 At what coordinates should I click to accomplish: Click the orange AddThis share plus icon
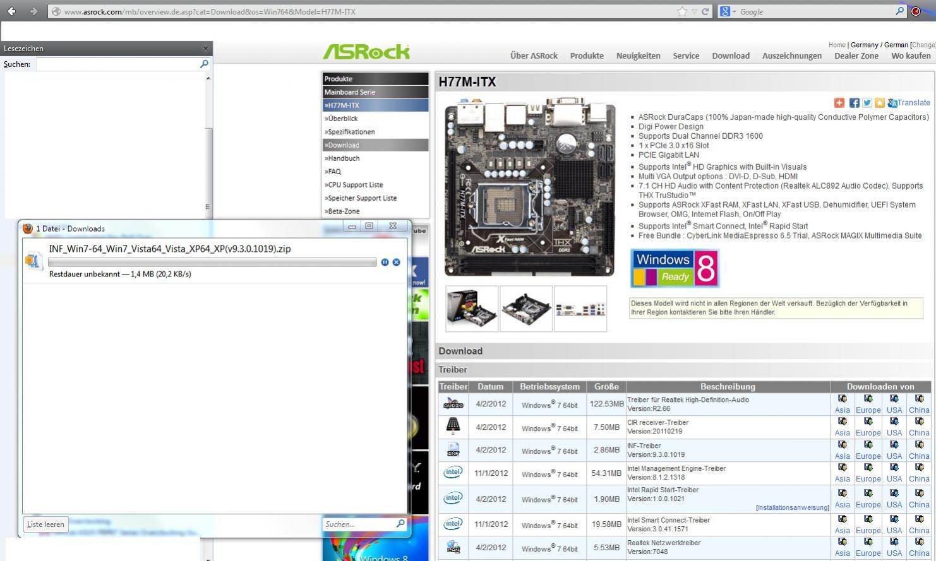pyautogui.click(x=839, y=103)
